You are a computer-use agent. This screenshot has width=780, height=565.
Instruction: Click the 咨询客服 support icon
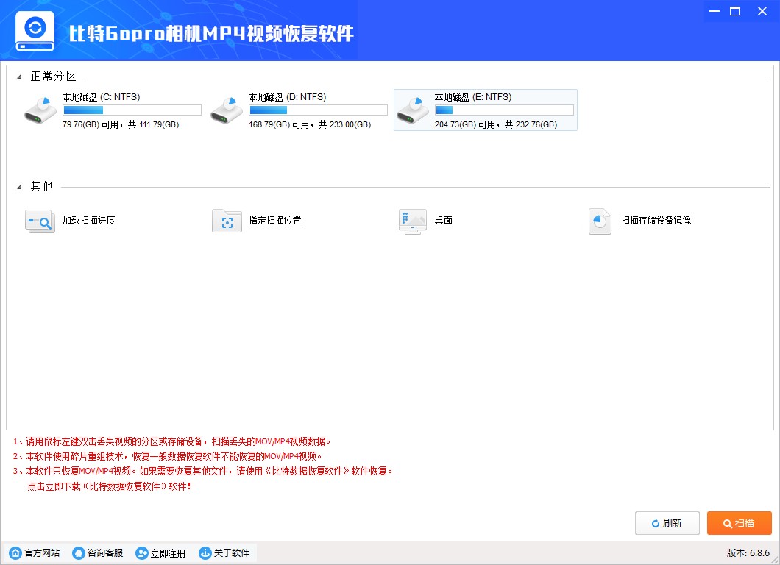click(x=79, y=553)
